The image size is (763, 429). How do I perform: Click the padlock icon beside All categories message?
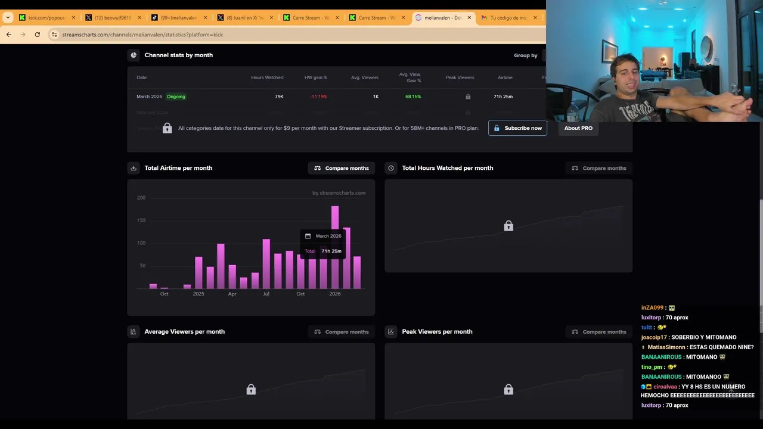[x=167, y=128]
